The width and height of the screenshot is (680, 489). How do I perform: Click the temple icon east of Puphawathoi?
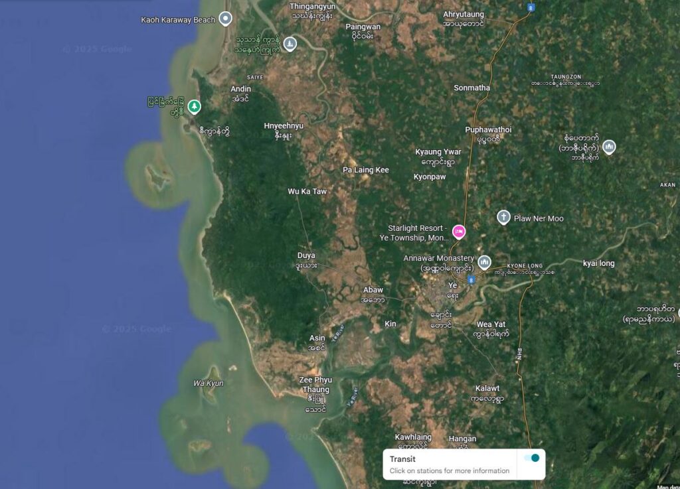pyautogui.click(x=609, y=147)
